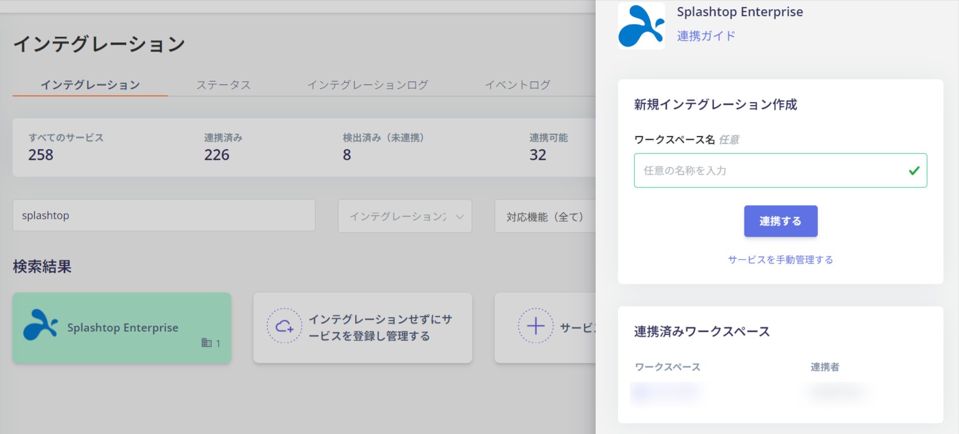Click the サービスを手動管理する link
Image resolution: width=959 pixels, height=434 pixels.
point(781,260)
